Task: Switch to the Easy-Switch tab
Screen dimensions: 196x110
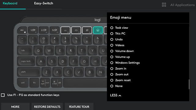Action: point(43,3)
